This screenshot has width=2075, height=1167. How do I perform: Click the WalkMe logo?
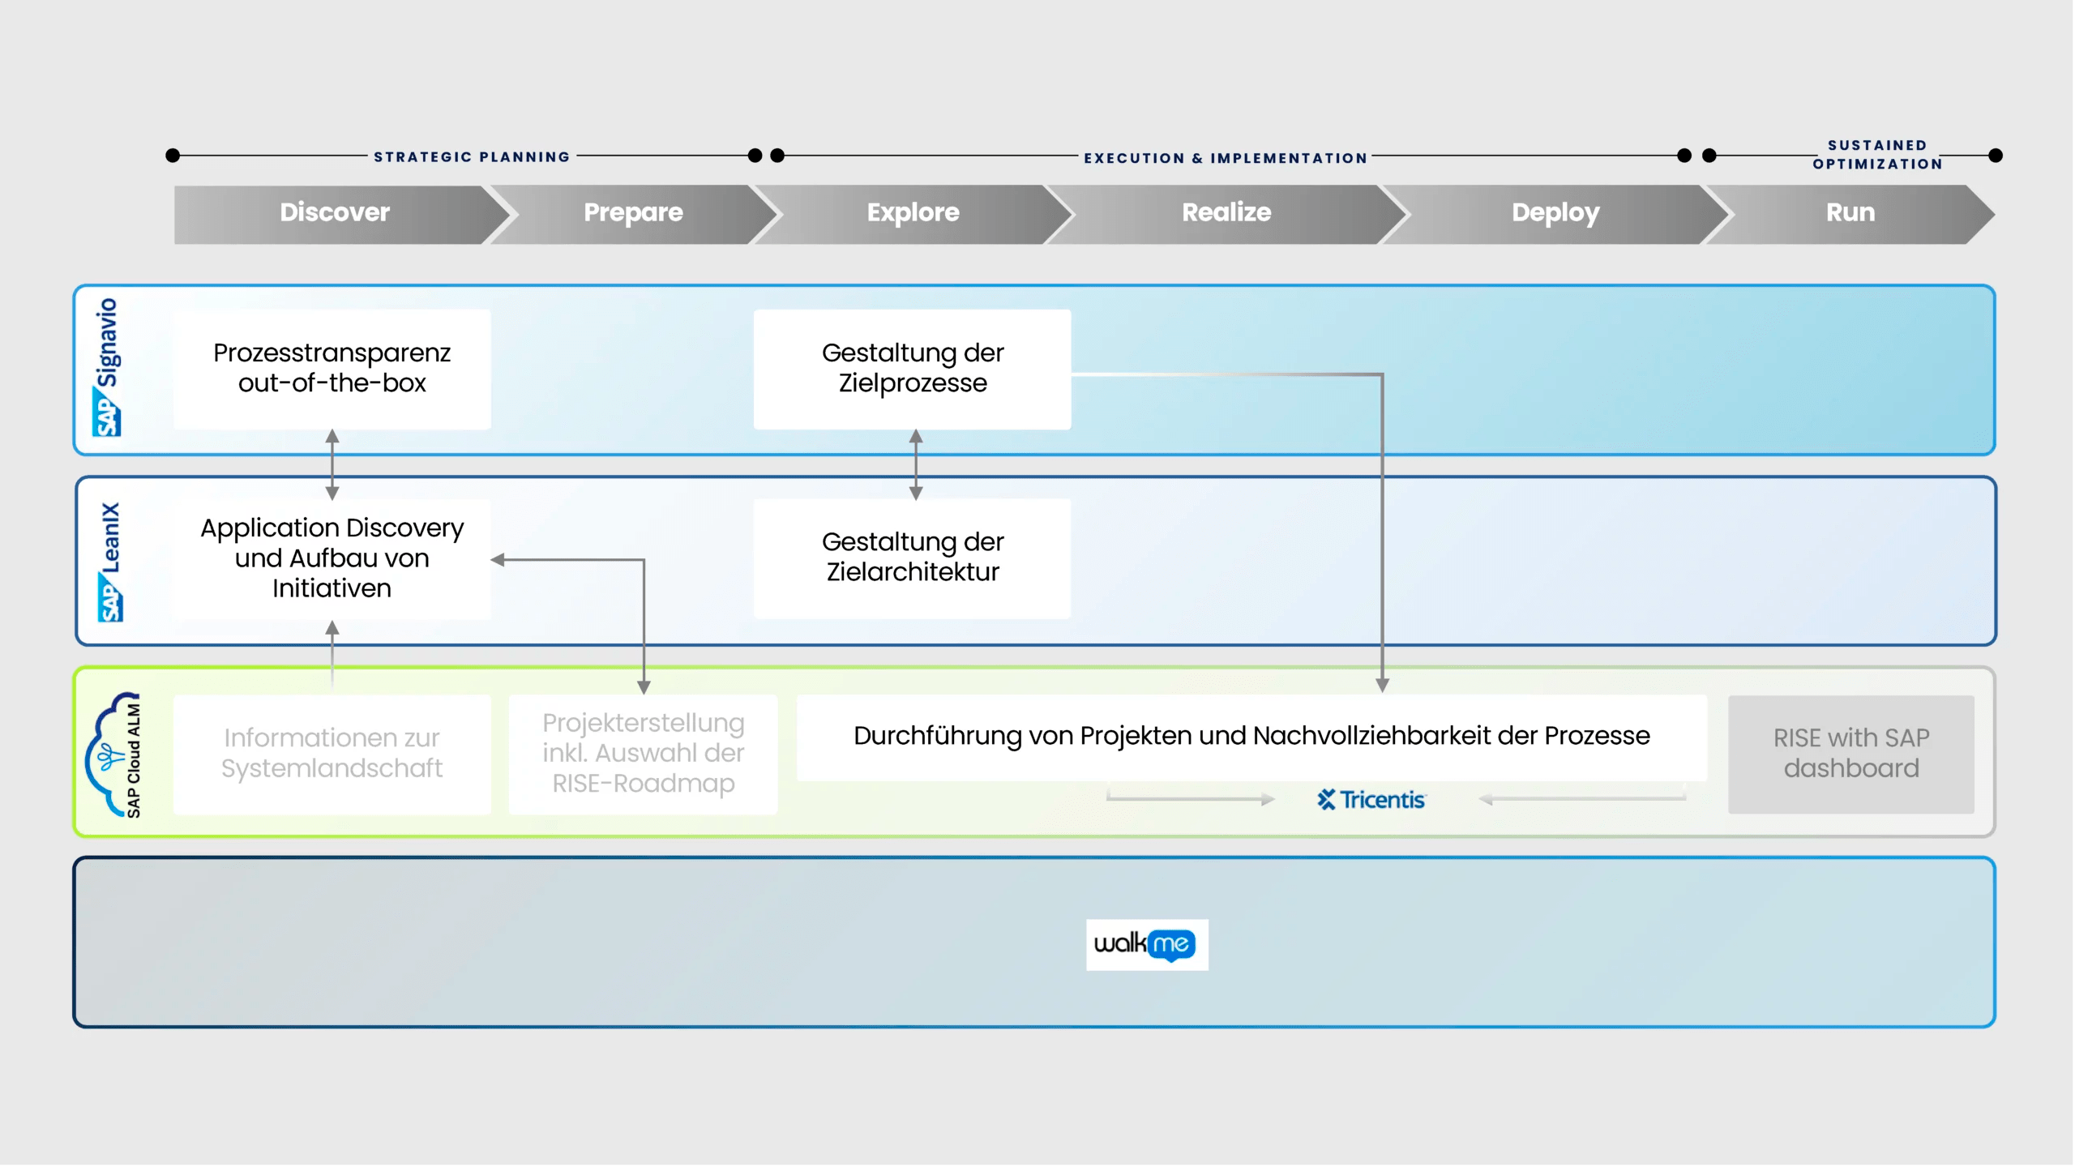tap(1146, 944)
